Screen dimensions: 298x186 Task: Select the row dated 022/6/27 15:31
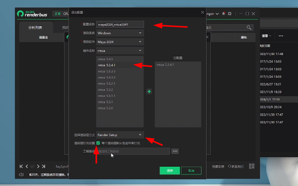(x=279, y=84)
